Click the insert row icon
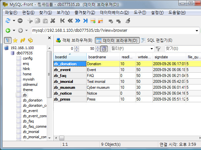The height and width of the screenshot is (150, 201). pos(93,21)
